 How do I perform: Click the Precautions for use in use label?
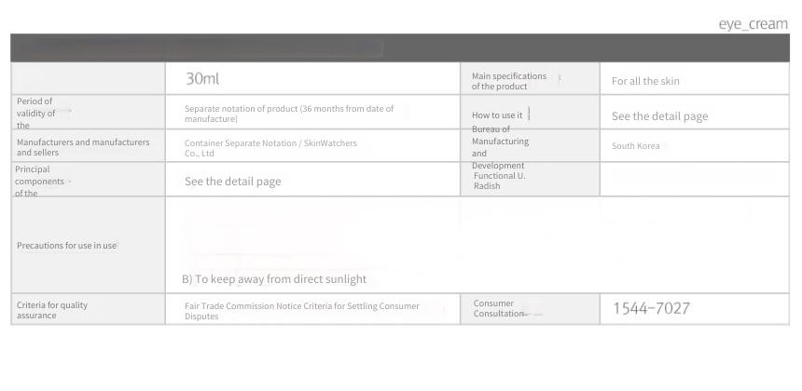click(x=66, y=246)
